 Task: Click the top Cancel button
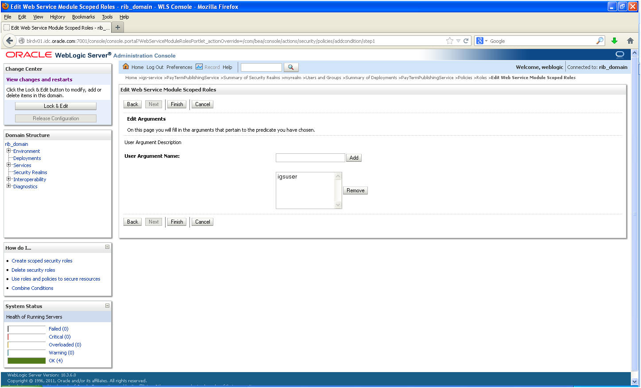(x=203, y=104)
